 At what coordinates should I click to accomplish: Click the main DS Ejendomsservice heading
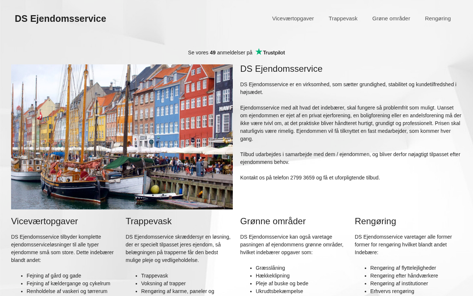[281, 69]
